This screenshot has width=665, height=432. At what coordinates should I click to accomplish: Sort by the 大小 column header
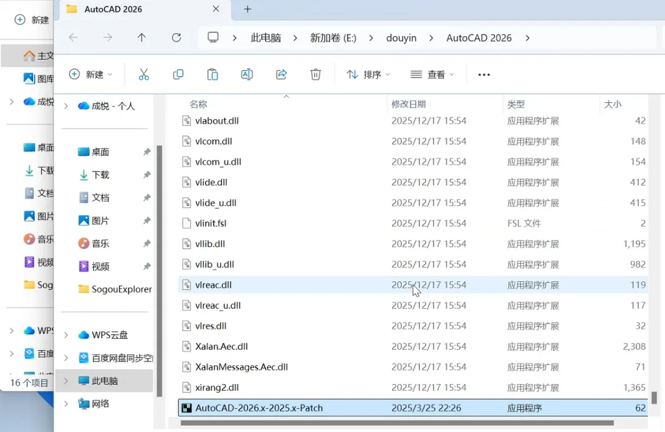[x=613, y=104]
